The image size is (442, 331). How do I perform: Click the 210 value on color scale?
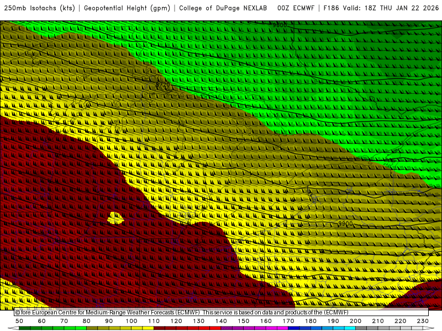378,321
